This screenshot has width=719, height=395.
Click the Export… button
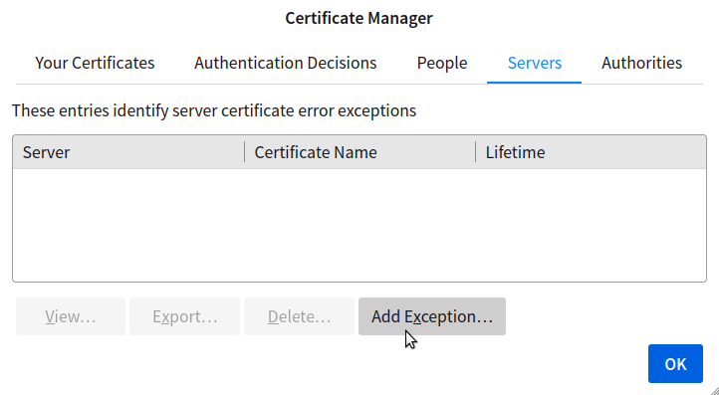pyautogui.click(x=185, y=316)
